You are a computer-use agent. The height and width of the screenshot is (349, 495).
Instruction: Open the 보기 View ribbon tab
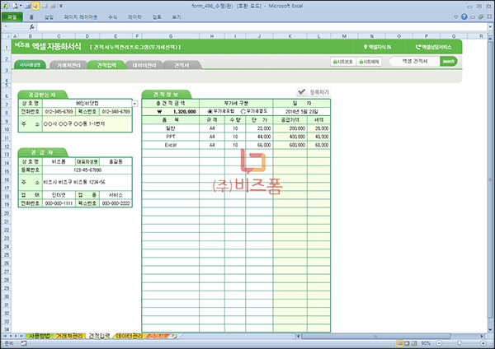177,17
